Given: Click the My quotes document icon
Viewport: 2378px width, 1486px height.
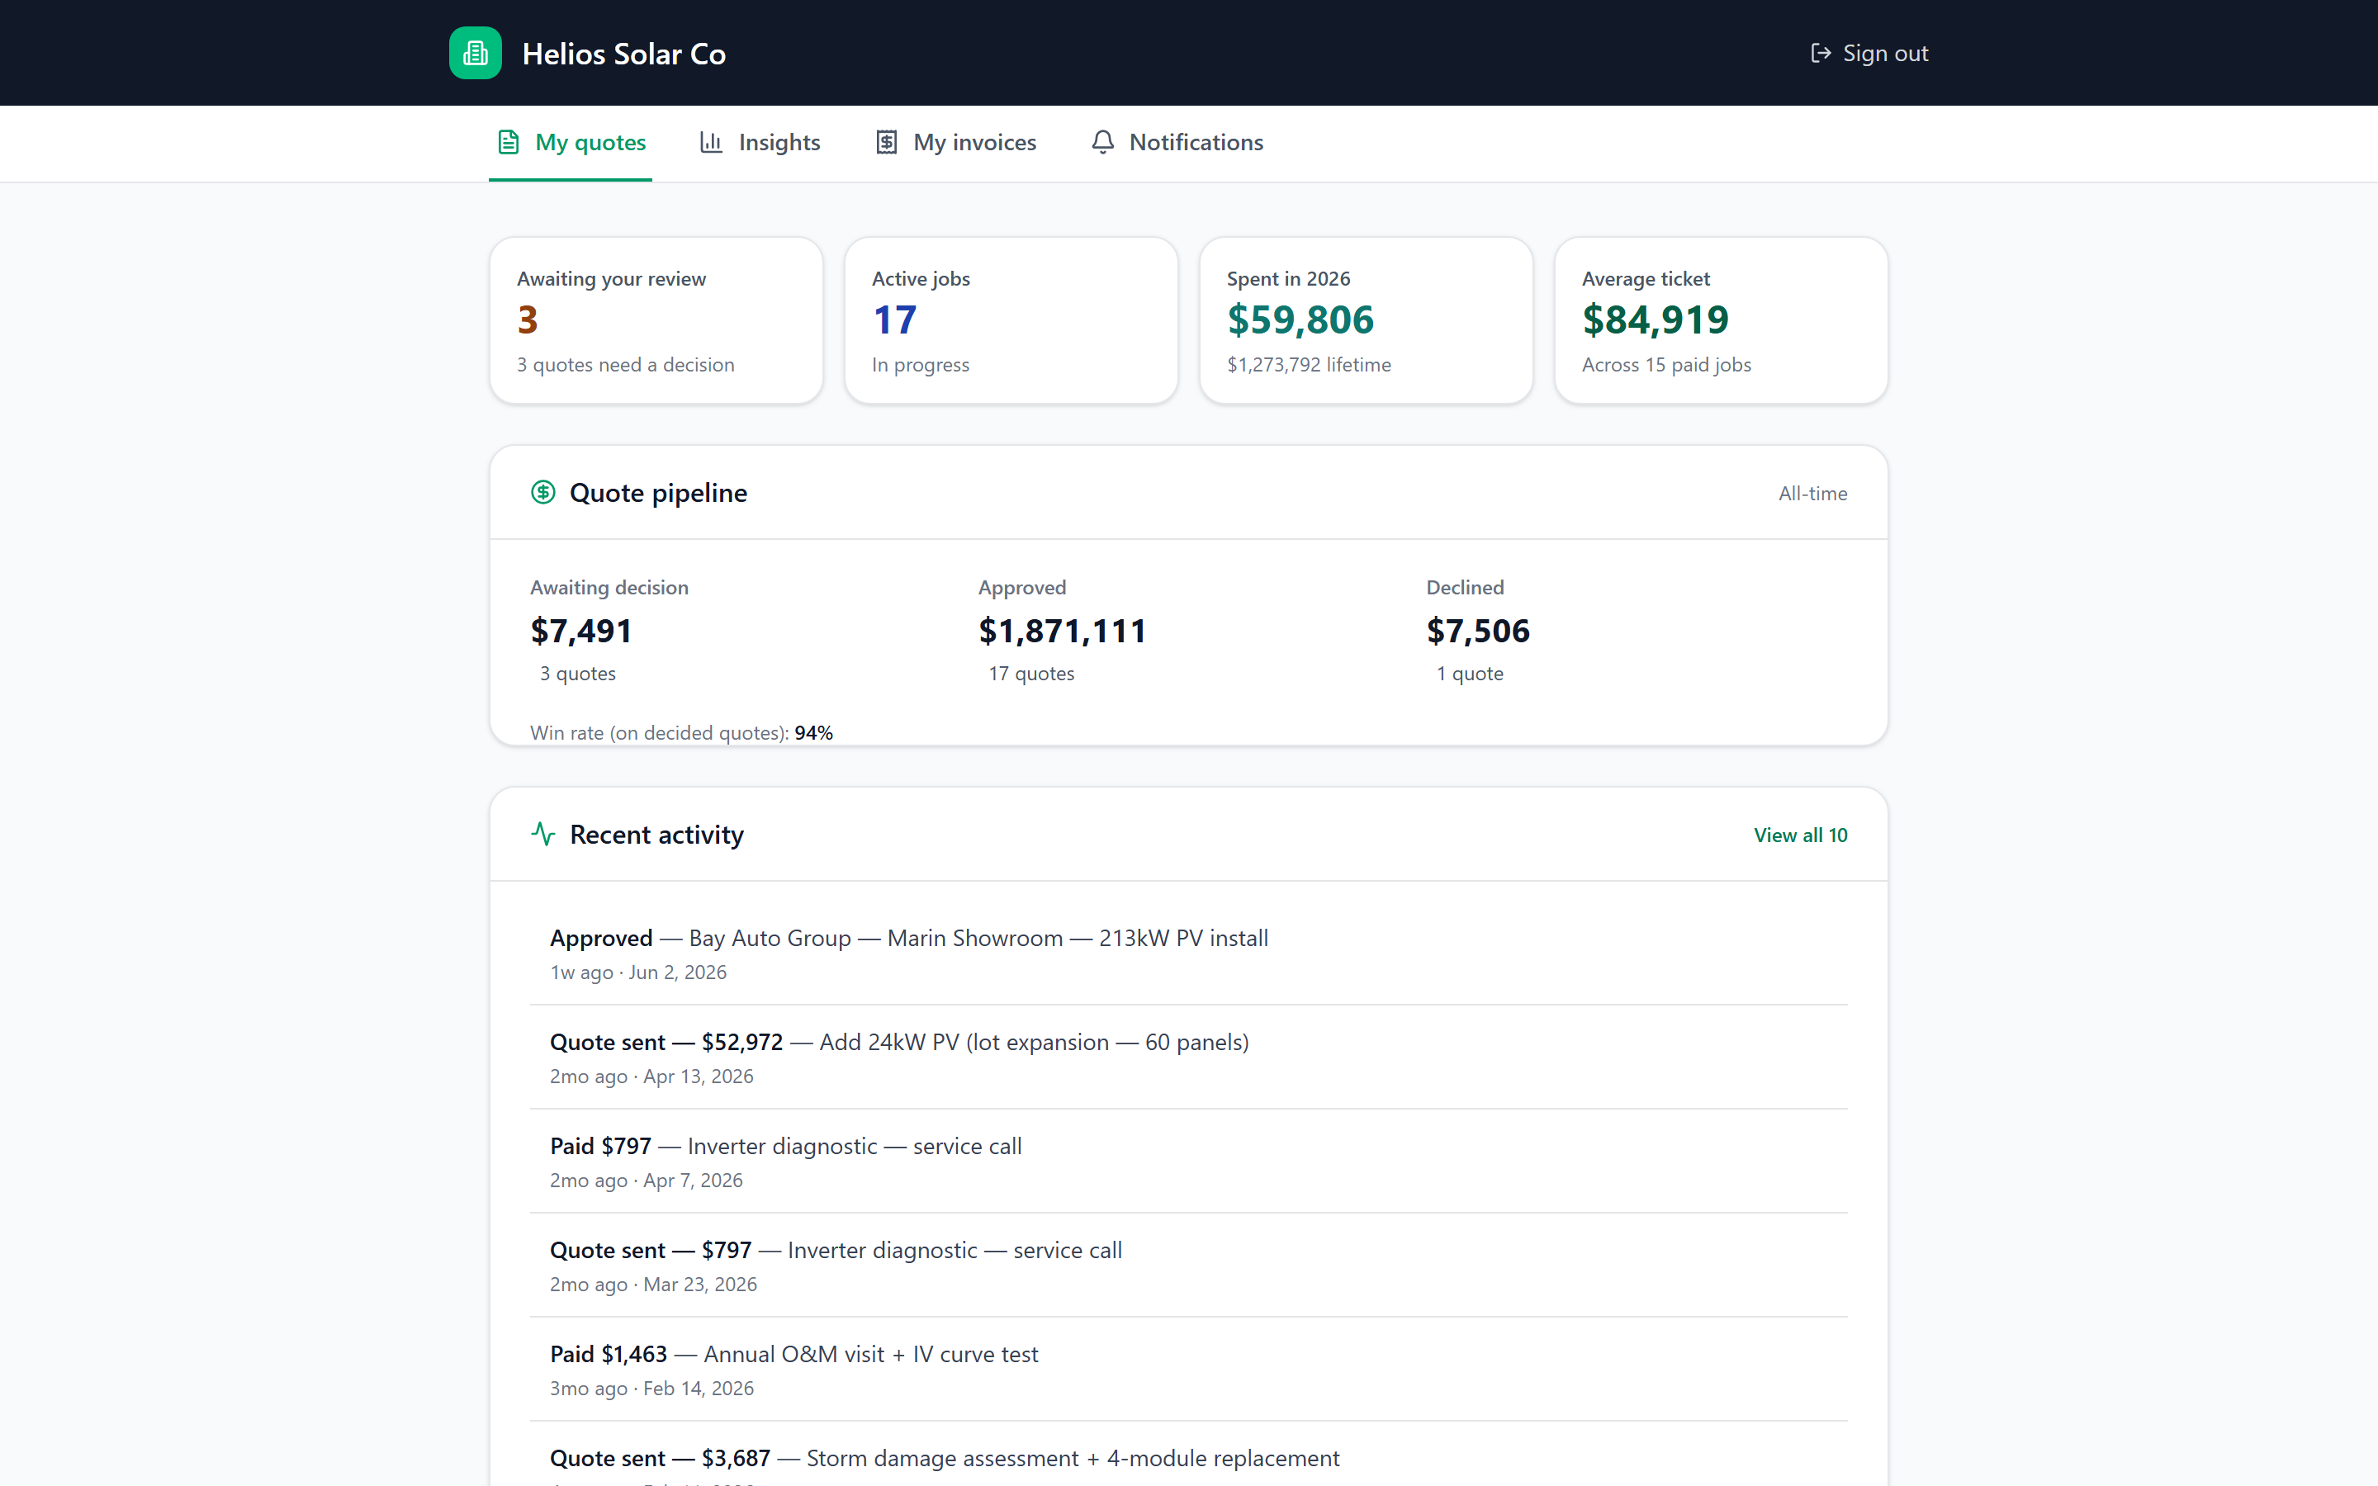Looking at the screenshot, I should 508,143.
